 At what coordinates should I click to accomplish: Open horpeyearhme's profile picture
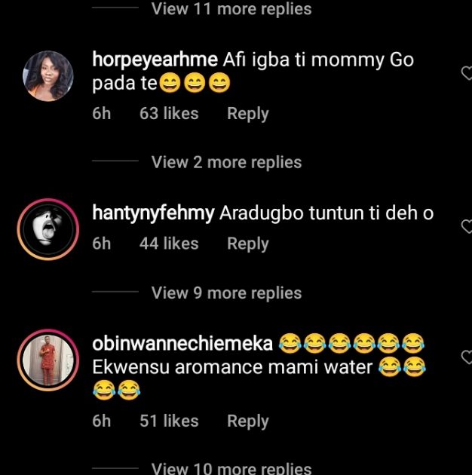[x=48, y=75]
